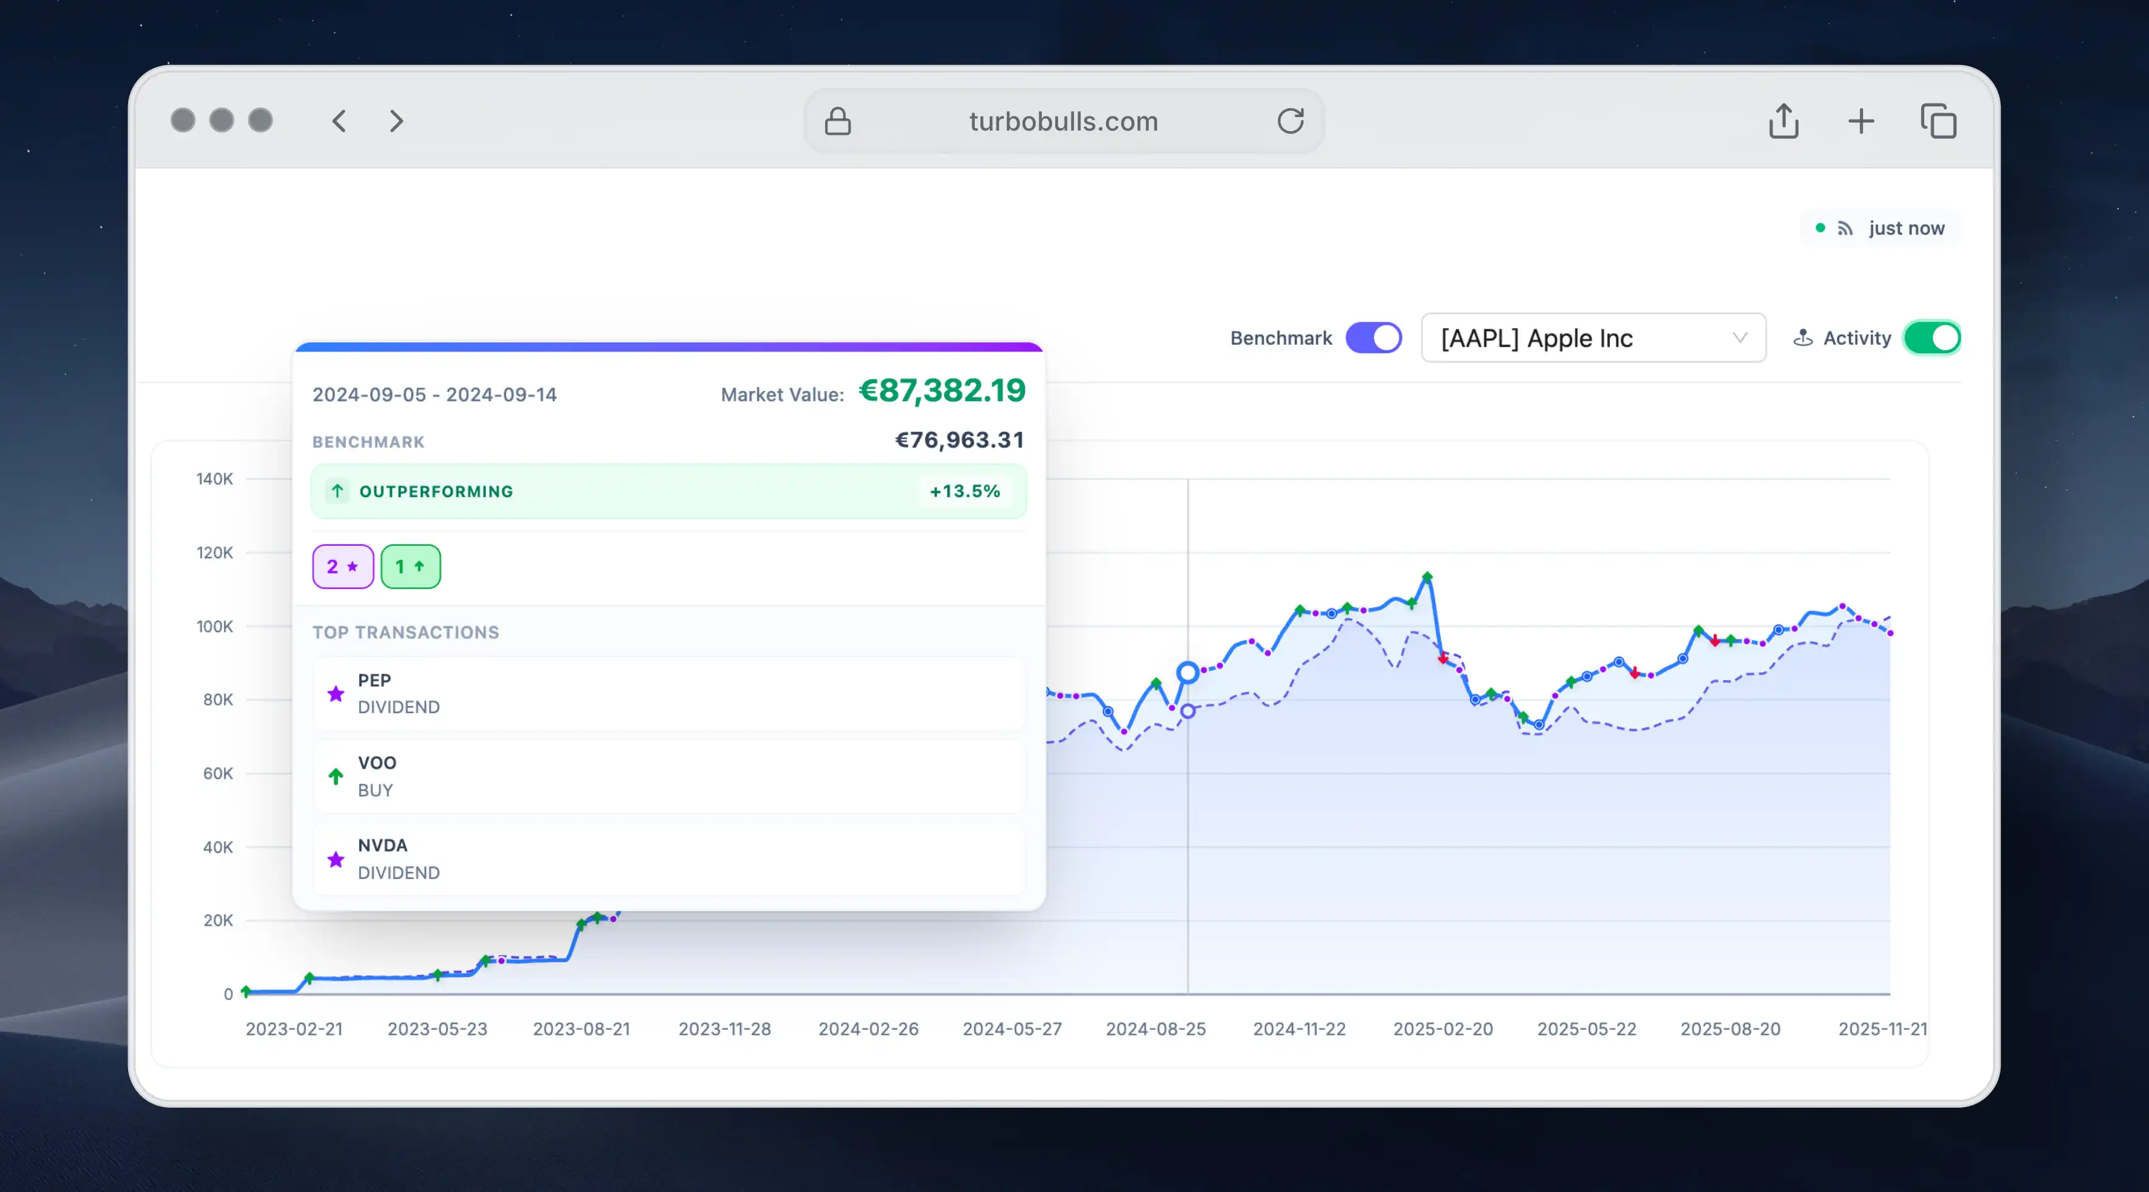The height and width of the screenshot is (1192, 2149).
Task: Turn off the Activity toggle
Action: 1933,338
